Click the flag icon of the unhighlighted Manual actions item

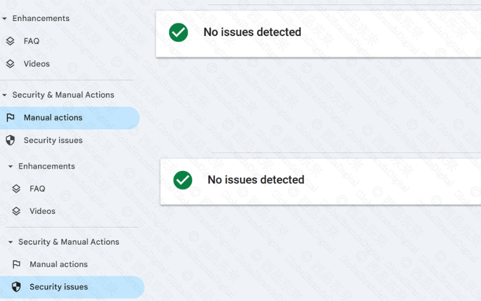[x=16, y=264]
